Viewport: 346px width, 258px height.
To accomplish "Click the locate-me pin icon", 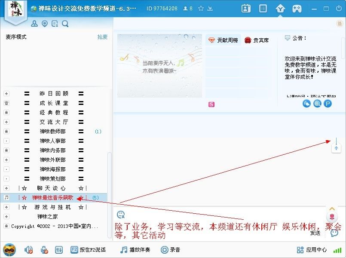I will [x=45, y=23].
